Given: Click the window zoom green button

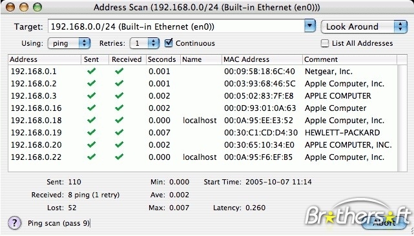Looking at the screenshot, I should coord(37,7).
